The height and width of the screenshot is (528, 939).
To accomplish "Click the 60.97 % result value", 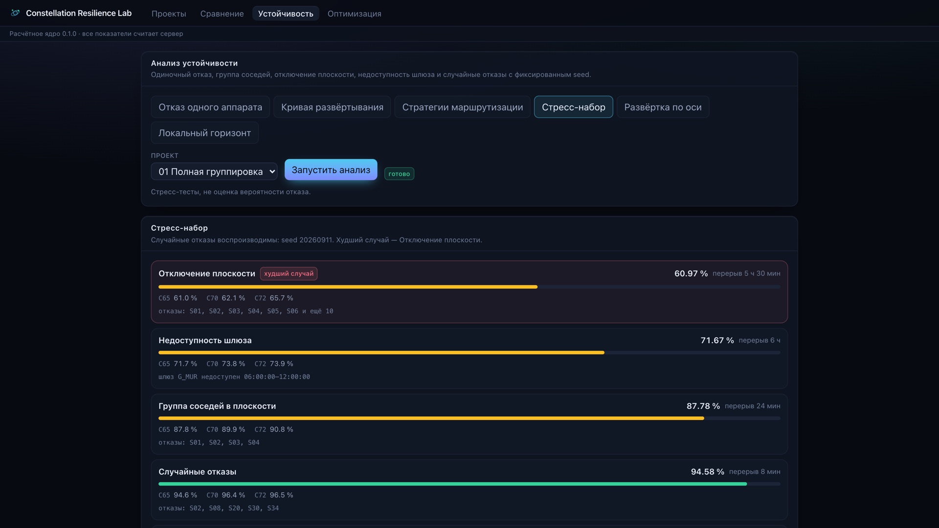I will [x=691, y=274].
